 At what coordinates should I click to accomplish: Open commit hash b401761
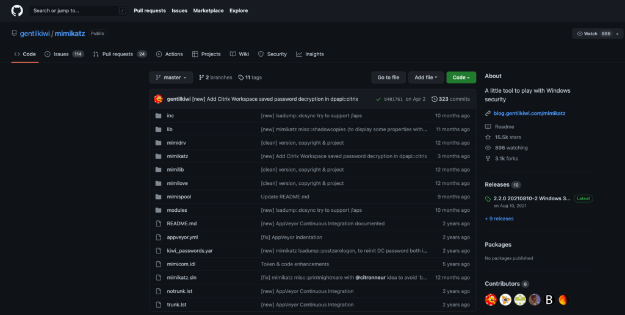[394, 100]
